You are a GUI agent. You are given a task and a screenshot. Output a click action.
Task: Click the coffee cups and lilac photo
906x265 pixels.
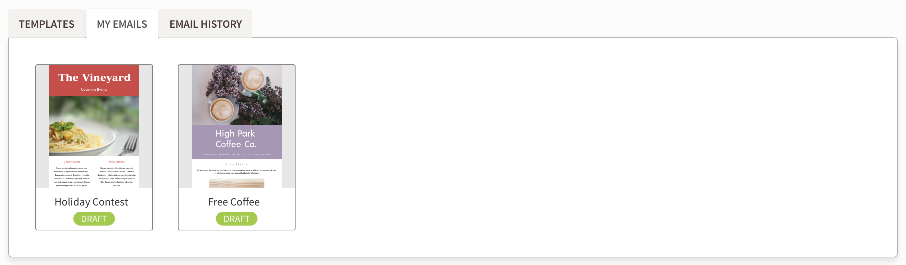[236, 95]
